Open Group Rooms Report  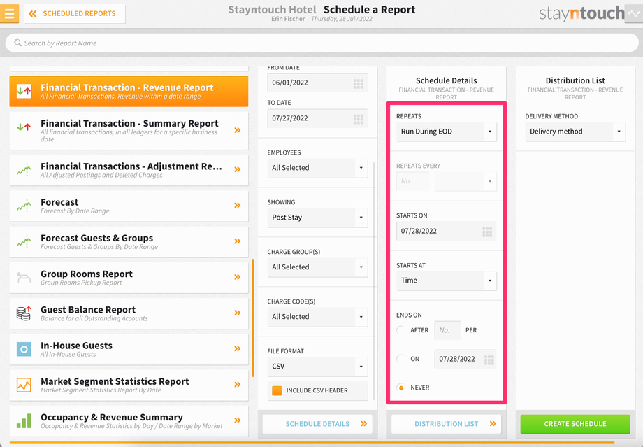pyautogui.click(x=129, y=278)
